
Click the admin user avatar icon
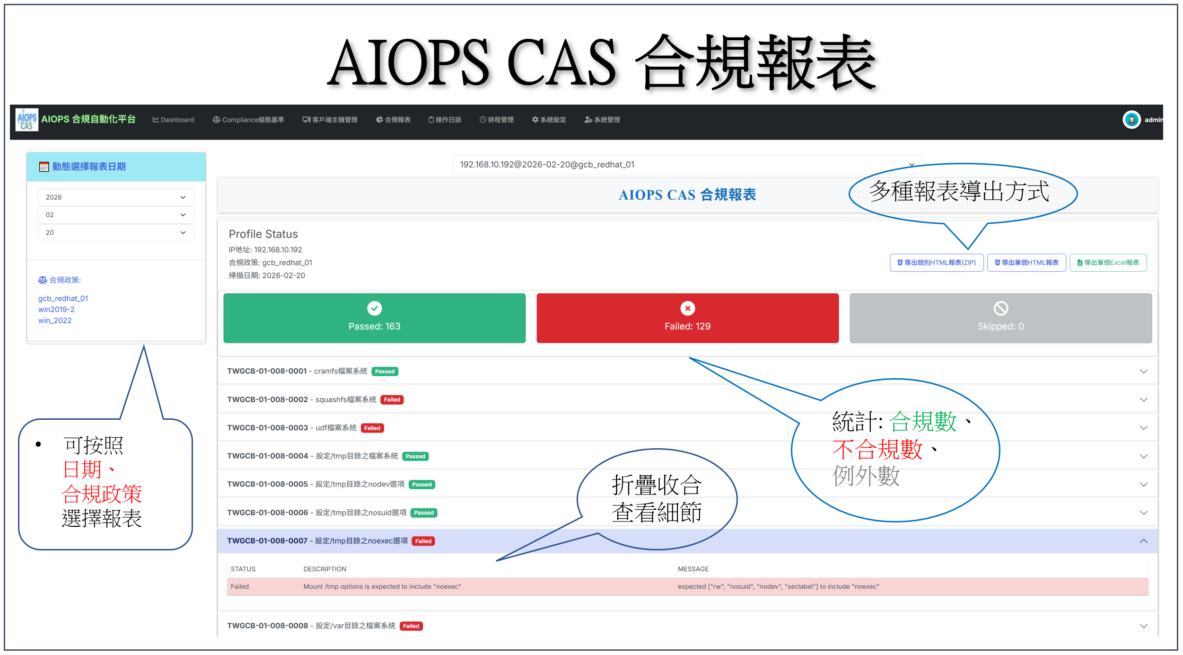point(1131,120)
